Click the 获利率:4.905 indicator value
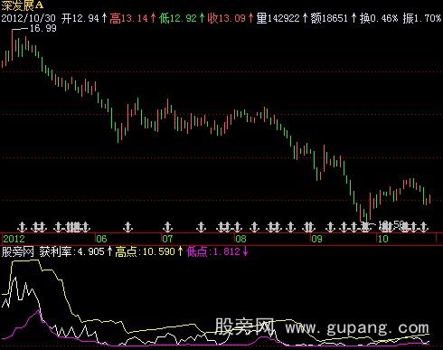Image resolution: width=443 pixels, height=350 pixels. 71,251
